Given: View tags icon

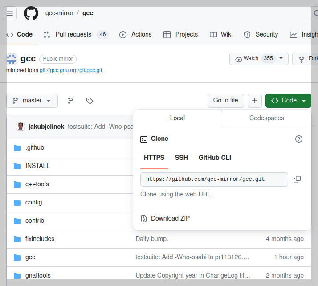Looking at the screenshot, I should pyautogui.click(x=90, y=101).
